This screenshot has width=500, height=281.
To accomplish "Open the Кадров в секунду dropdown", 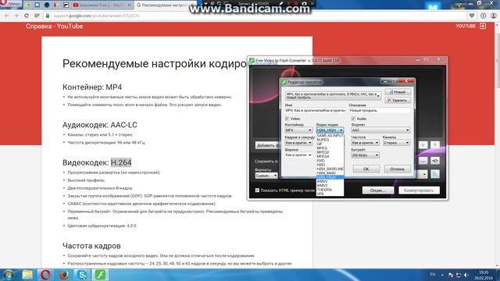I will point(298,143).
